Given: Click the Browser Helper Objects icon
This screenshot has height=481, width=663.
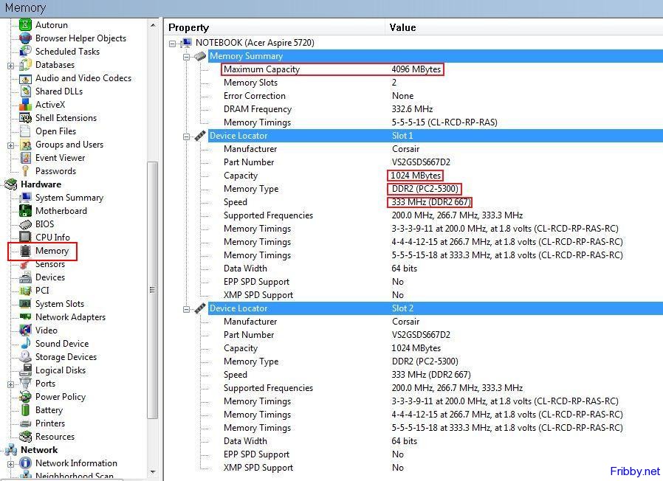Looking at the screenshot, I should click(x=25, y=38).
